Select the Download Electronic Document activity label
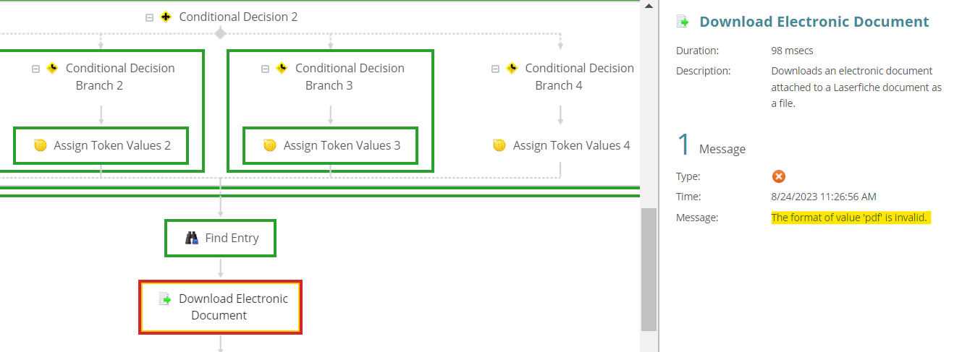Viewport: 962px width, 352px height. click(233, 307)
